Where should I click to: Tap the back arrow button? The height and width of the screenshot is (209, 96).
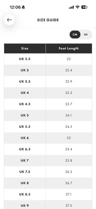tap(9, 20)
